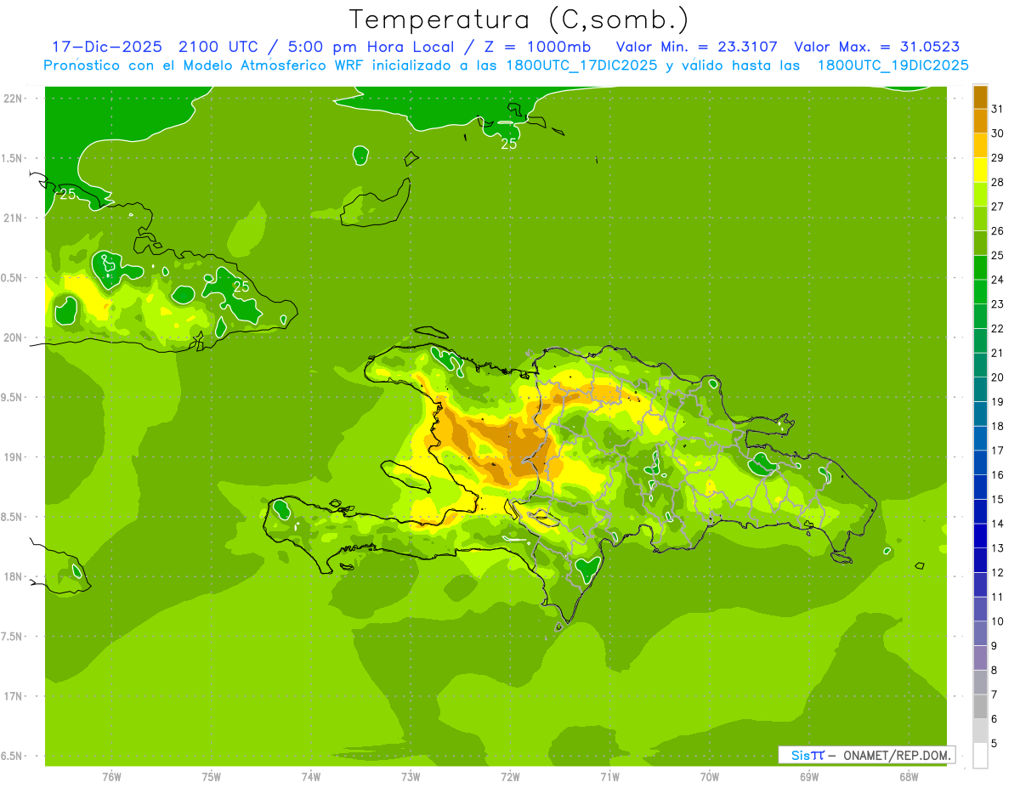Click the colorbar swatch between 29 and 30

tap(980, 145)
